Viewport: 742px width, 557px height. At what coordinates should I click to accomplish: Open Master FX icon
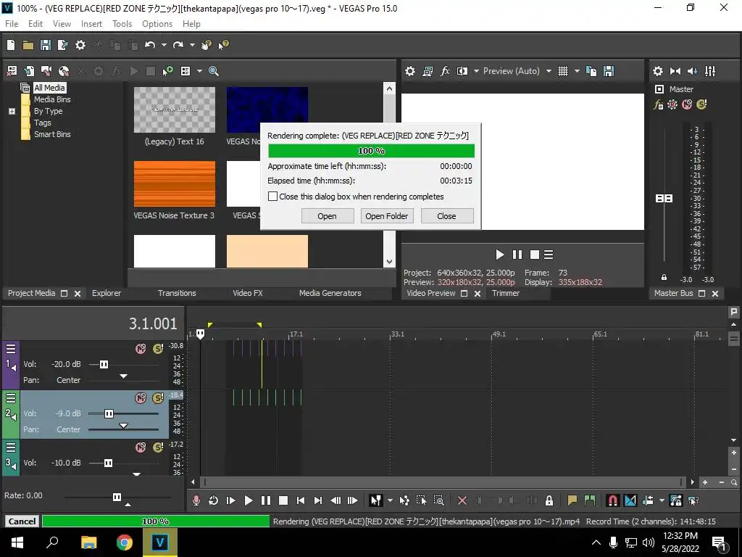coord(658,104)
